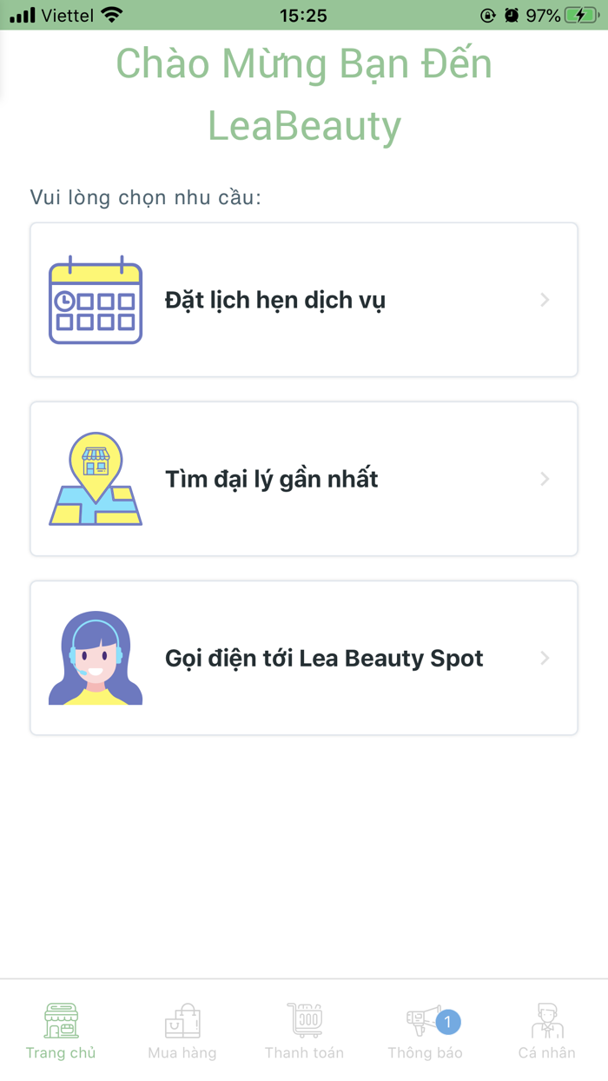Open 'Tìm đại lý gần nhất' option
Image resolution: width=608 pixels, height=1081 pixels.
pyautogui.click(x=304, y=478)
